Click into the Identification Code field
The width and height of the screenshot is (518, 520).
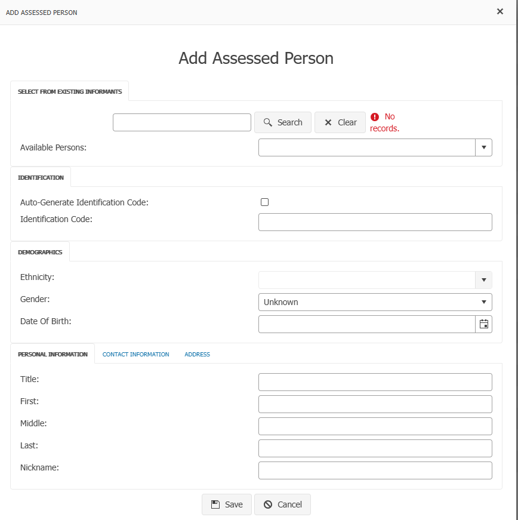[x=375, y=222]
